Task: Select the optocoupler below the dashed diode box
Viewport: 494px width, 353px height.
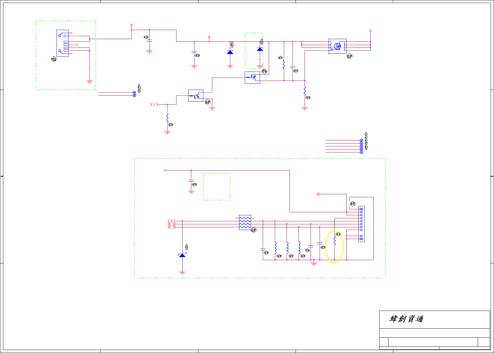Action: [x=252, y=78]
